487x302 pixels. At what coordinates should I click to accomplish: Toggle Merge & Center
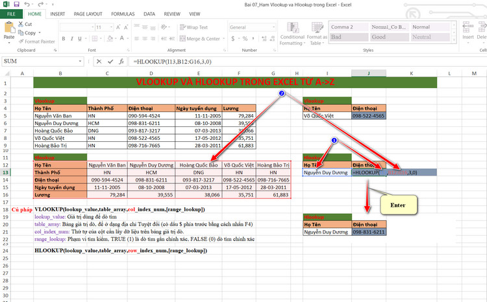point(199,38)
